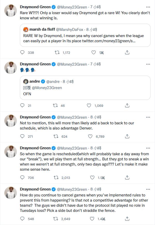Reply to the tweet with 271 replies
The image size is (155, 225).
point(22,136)
